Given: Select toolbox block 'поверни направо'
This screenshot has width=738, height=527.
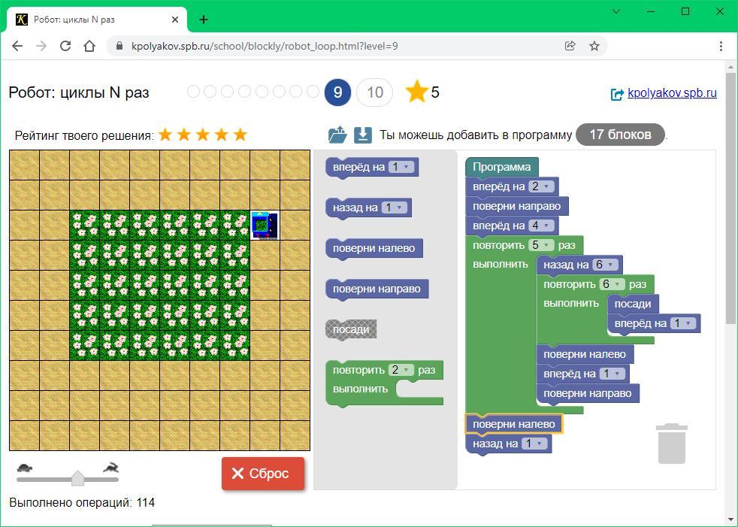Looking at the screenshot, I should tap(377, 289).
